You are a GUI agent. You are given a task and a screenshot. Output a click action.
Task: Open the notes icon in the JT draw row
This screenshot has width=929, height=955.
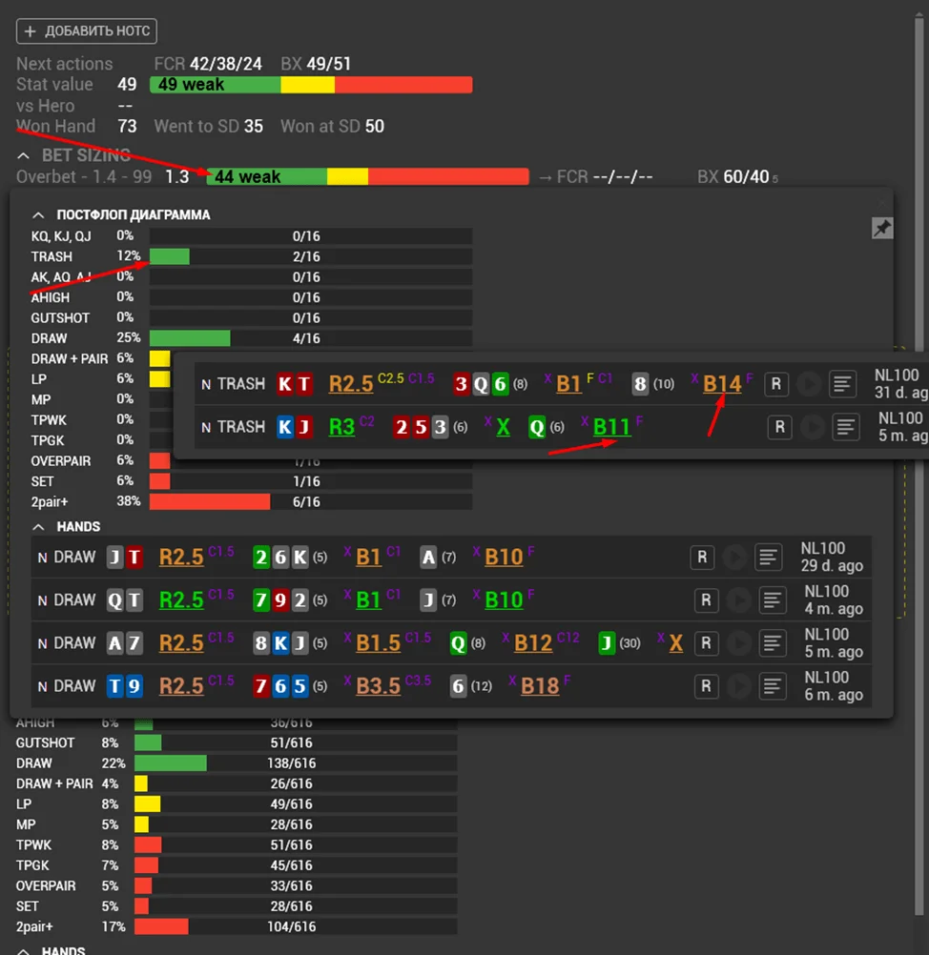[x=769, y=557]
